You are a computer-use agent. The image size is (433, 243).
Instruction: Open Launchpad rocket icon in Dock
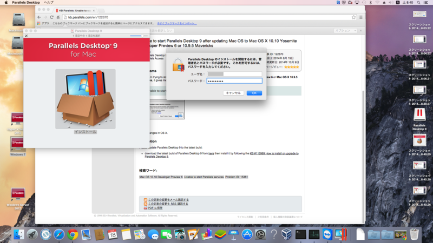(32, 234)
